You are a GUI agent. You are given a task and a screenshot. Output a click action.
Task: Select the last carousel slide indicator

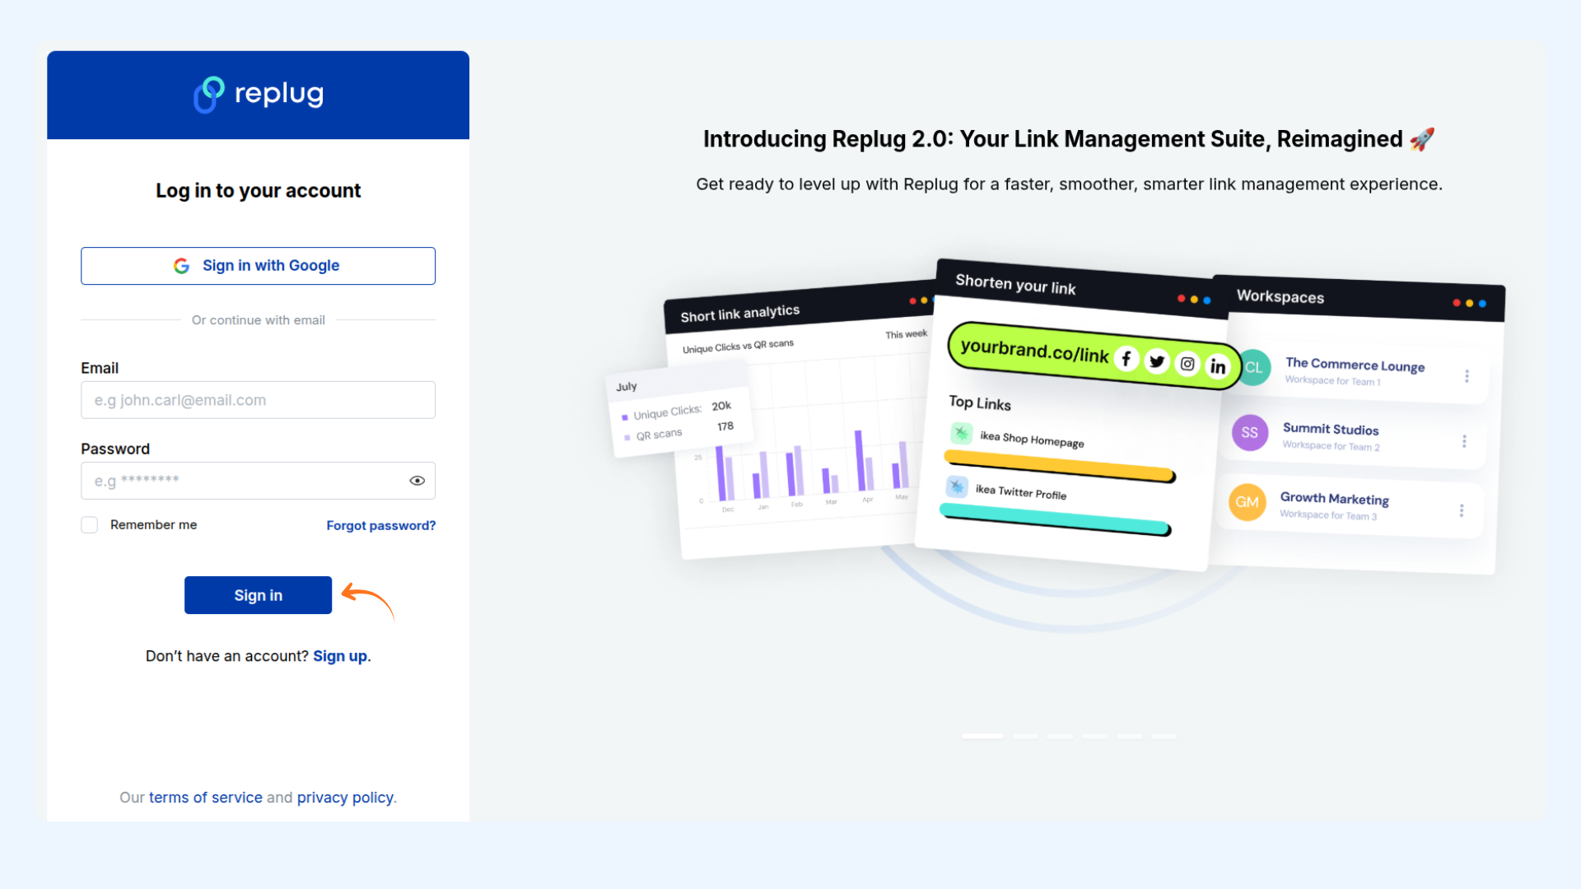pyautogui.click(x=1164, y=736)
